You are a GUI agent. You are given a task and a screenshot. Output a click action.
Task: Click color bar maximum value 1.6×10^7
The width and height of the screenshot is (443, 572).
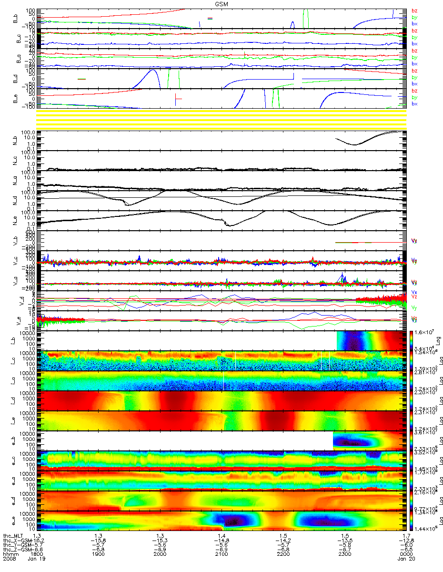[x=423, y=332]
